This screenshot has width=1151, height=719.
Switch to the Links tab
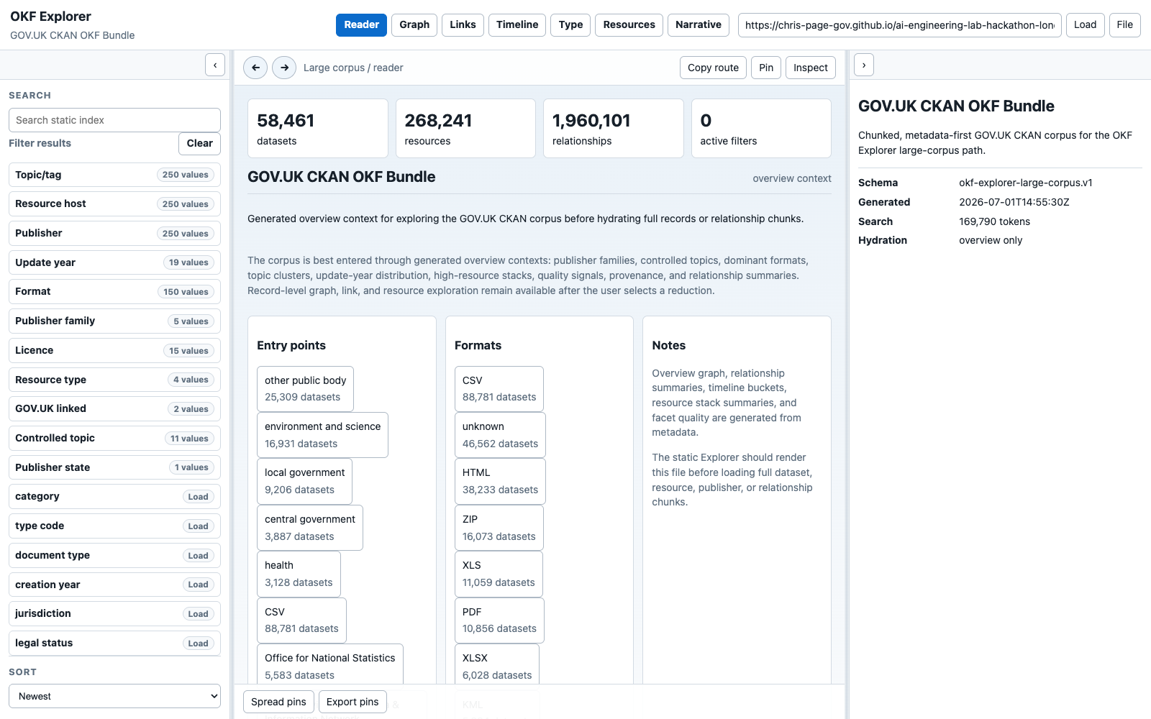point(463,24)
